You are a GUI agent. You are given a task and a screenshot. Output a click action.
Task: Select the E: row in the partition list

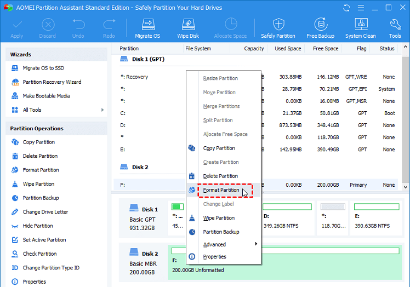click(256, 150)
